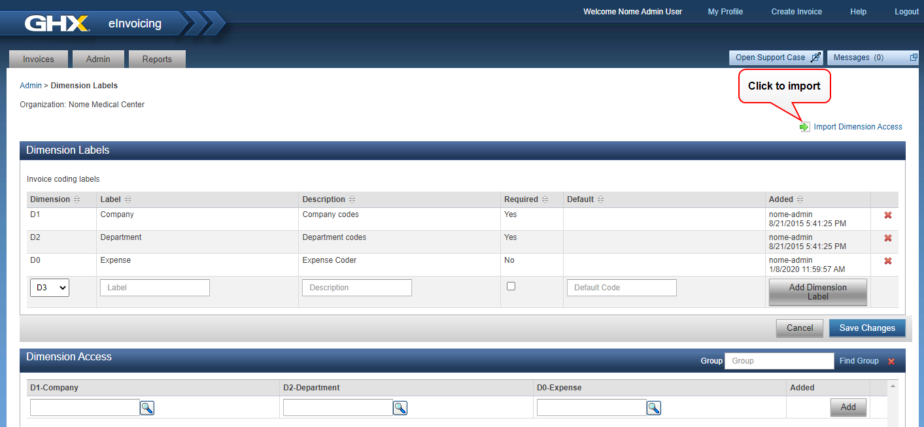Delete the D2 Department dimension row

[x=887, y=239]
